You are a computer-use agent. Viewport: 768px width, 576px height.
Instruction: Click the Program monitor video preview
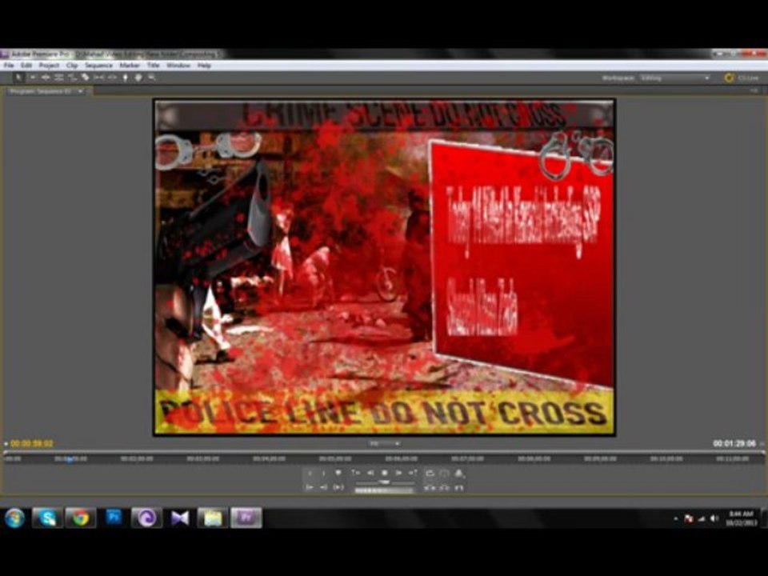point(385,267)
